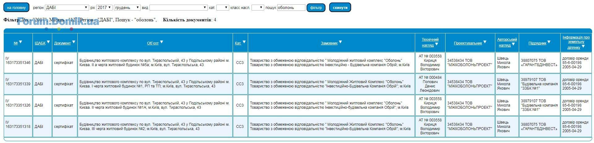Go to main page via на головну
Image resolution: width=594 pixels, height=143 pixels.
16,7
